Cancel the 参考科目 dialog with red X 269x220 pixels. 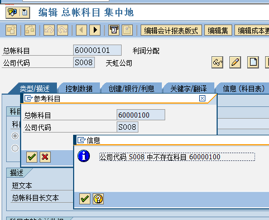coord(45,157)
